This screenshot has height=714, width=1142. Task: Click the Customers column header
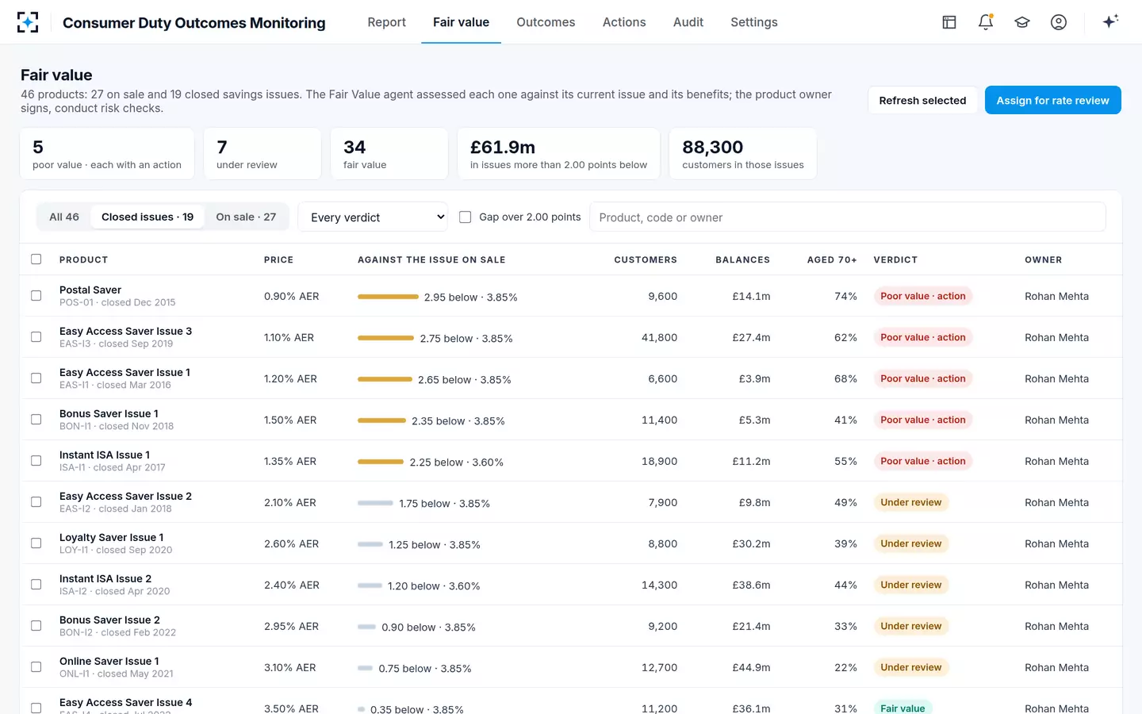coord(646,260)
